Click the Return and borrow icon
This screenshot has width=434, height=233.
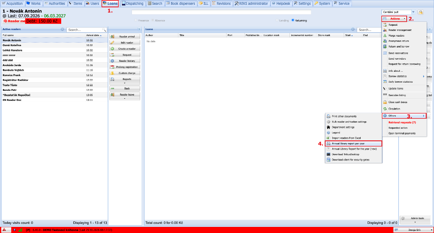tap(385, 47)
